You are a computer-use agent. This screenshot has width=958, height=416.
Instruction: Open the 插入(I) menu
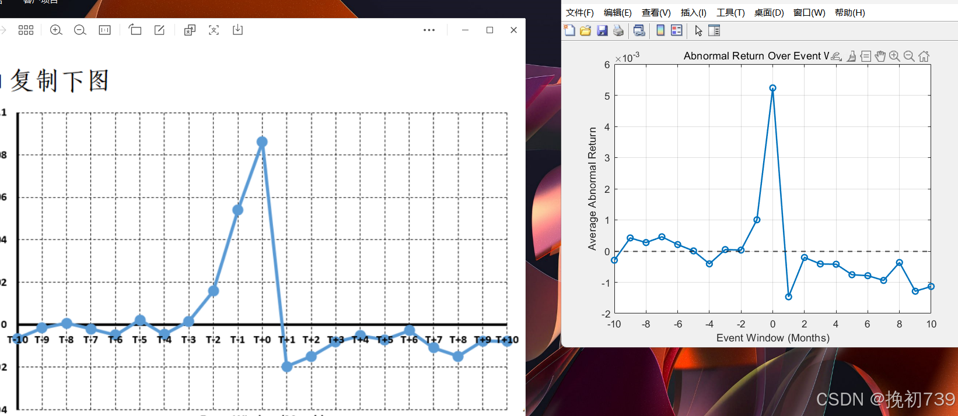pos(694,13)
